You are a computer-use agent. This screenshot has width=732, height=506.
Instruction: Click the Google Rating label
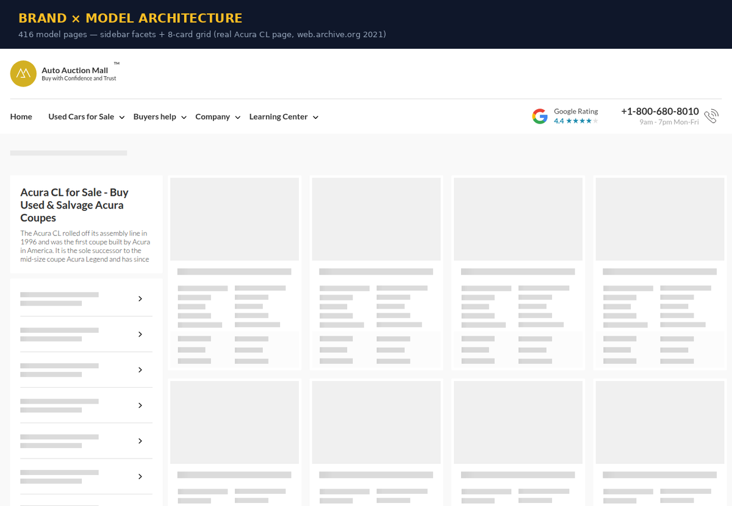576,112
